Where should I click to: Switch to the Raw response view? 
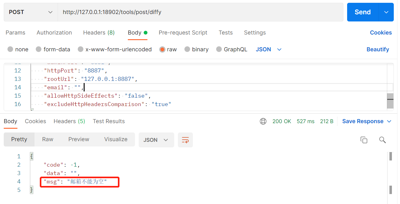pyautogui.click(x=48, y=139)
